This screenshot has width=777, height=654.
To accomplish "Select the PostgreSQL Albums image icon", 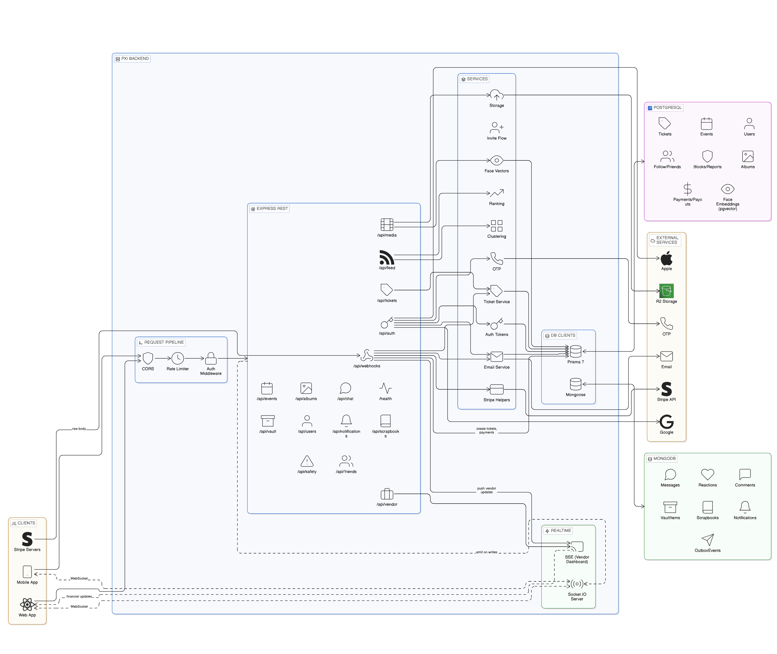I will (747, 156).
